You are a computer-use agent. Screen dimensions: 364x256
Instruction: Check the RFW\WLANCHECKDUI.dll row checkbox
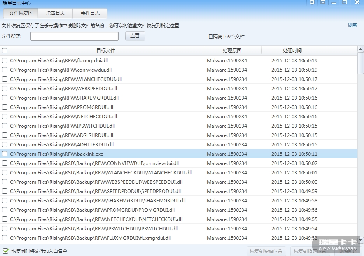coord(5,79)
